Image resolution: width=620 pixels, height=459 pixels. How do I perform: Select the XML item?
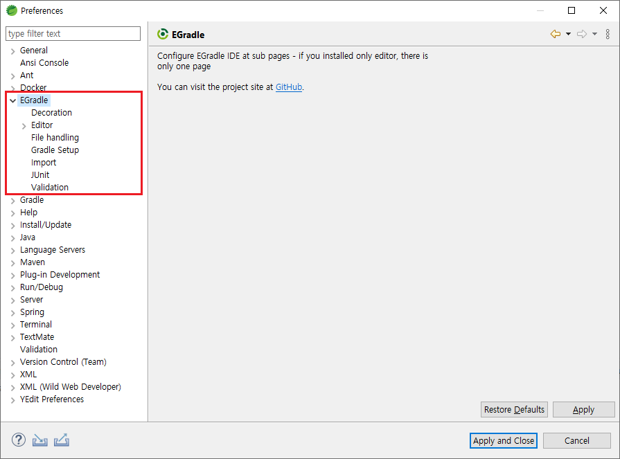[28, 374]
